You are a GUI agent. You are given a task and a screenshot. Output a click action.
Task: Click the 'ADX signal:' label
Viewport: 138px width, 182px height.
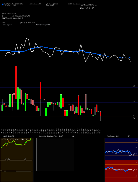(x=7, y=25)
